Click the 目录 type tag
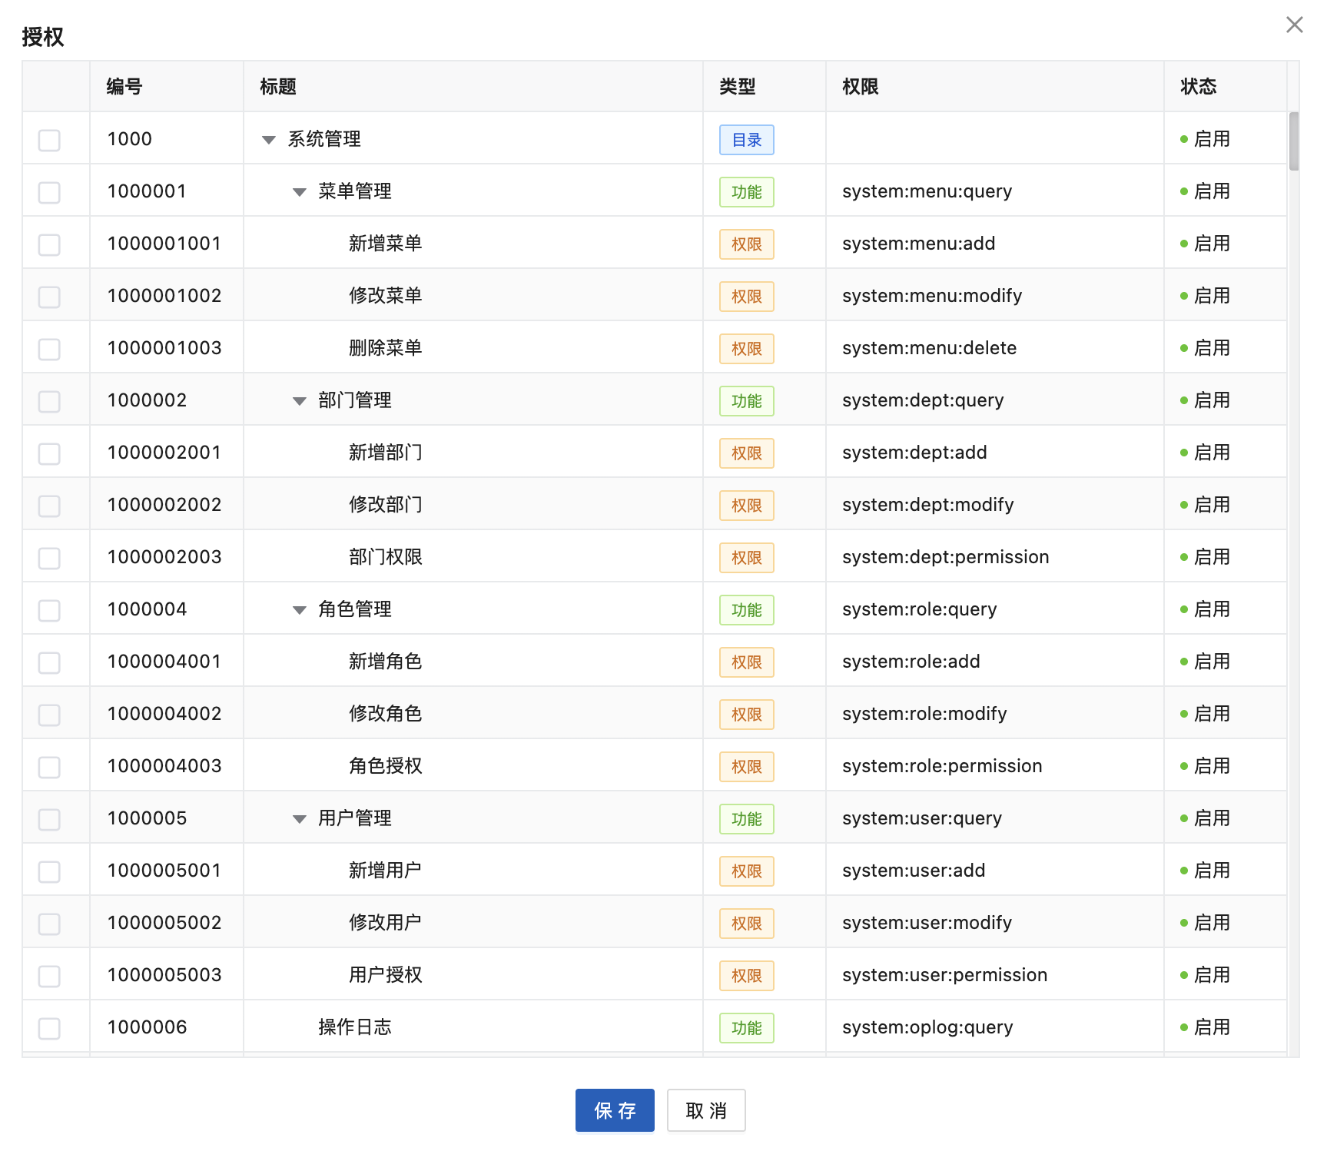This screenshot has width=1317, height=1151. [746, 140]
